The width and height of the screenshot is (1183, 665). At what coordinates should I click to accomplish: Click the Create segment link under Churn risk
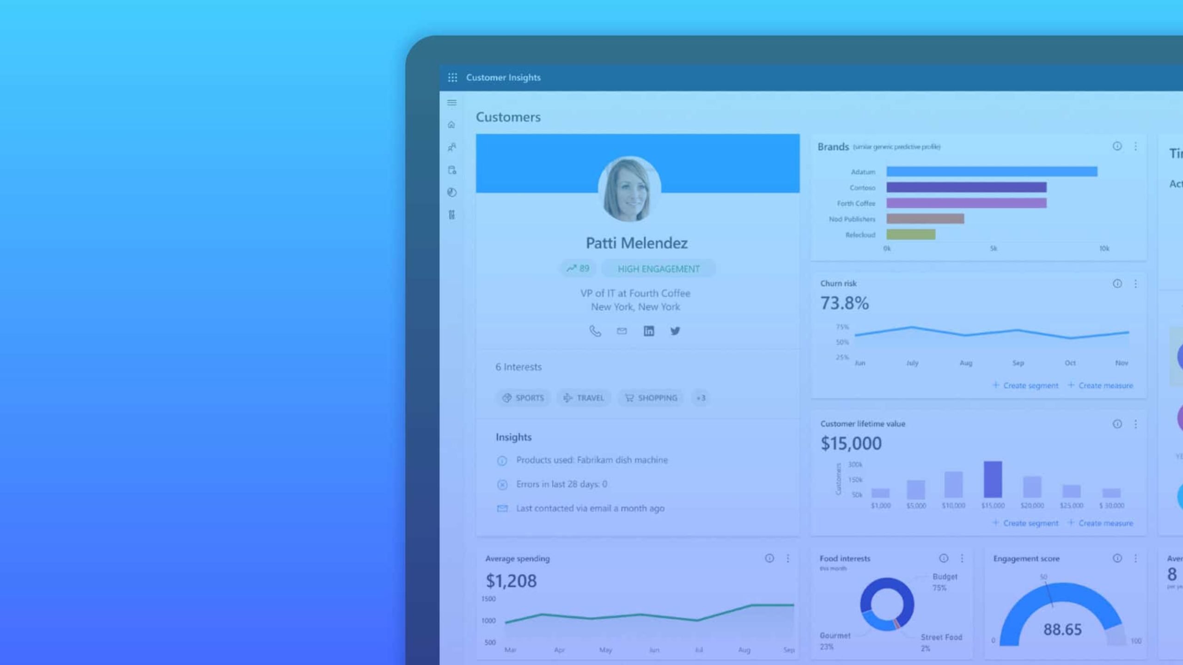point(1025,385)
